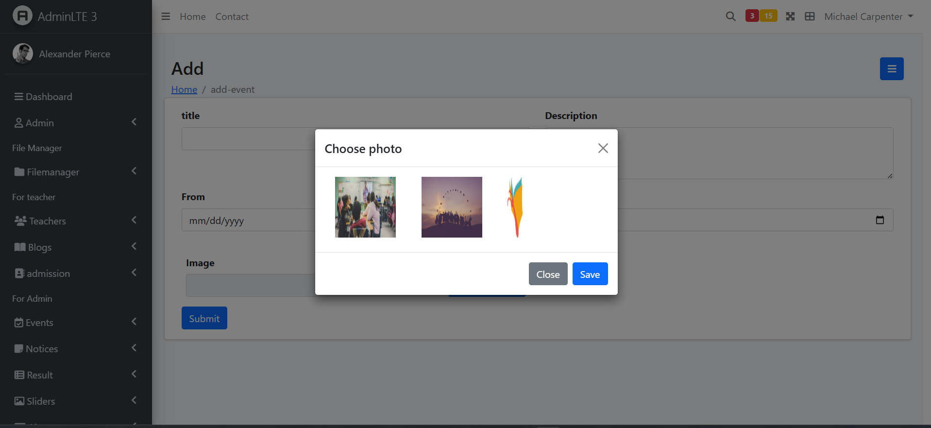The height and width of the screenshot is (428, 931).
Task: Open Events sidebar menu item
Action: [76, 323]
